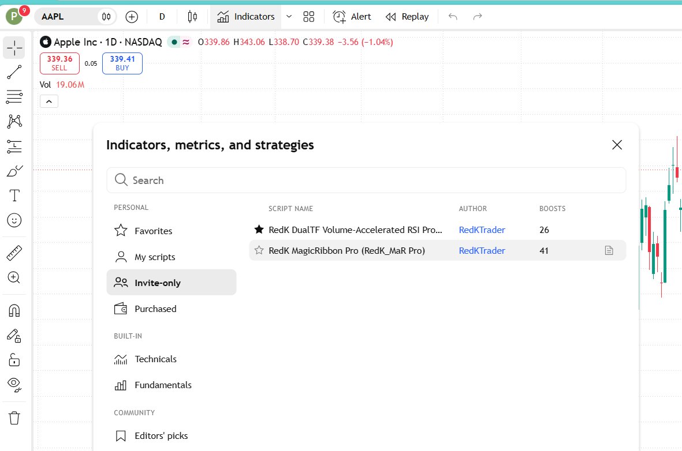Click the trash remove objects icon

click(14, 418)
